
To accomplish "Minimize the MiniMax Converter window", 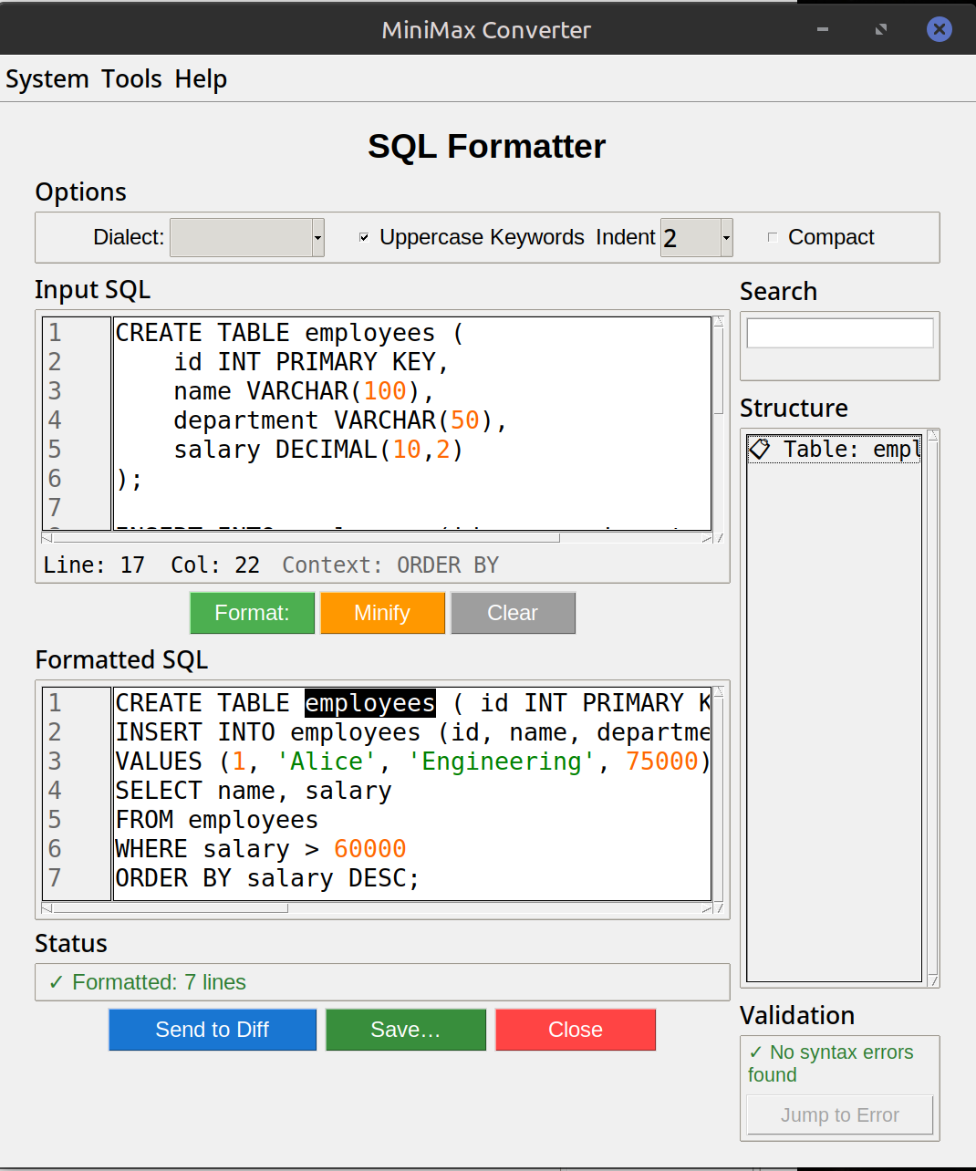I will tap(823, 29).
